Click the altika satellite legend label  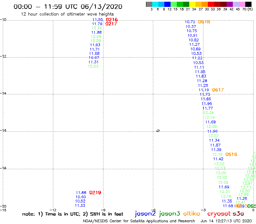pos(192,213)
